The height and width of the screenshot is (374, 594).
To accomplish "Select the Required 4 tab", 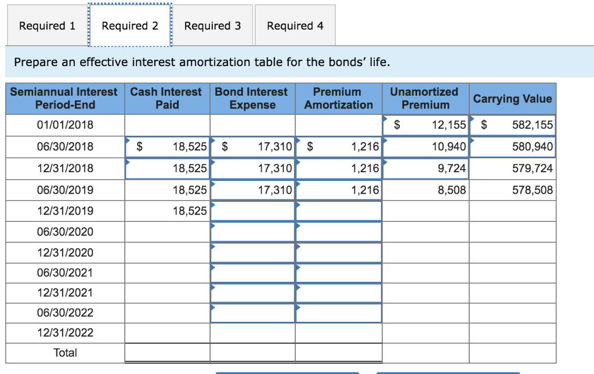I will [x=295, y=25].
